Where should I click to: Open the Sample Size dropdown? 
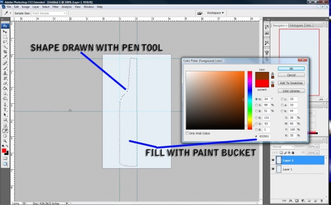pyautogui.click(x=49, y=13)
